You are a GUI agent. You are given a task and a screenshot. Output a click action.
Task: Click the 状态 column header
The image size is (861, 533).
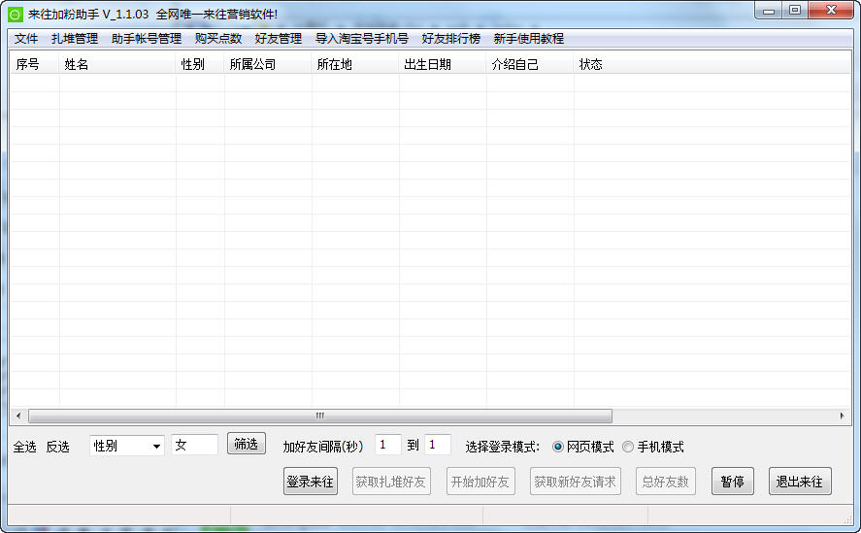tap(591, 64)
